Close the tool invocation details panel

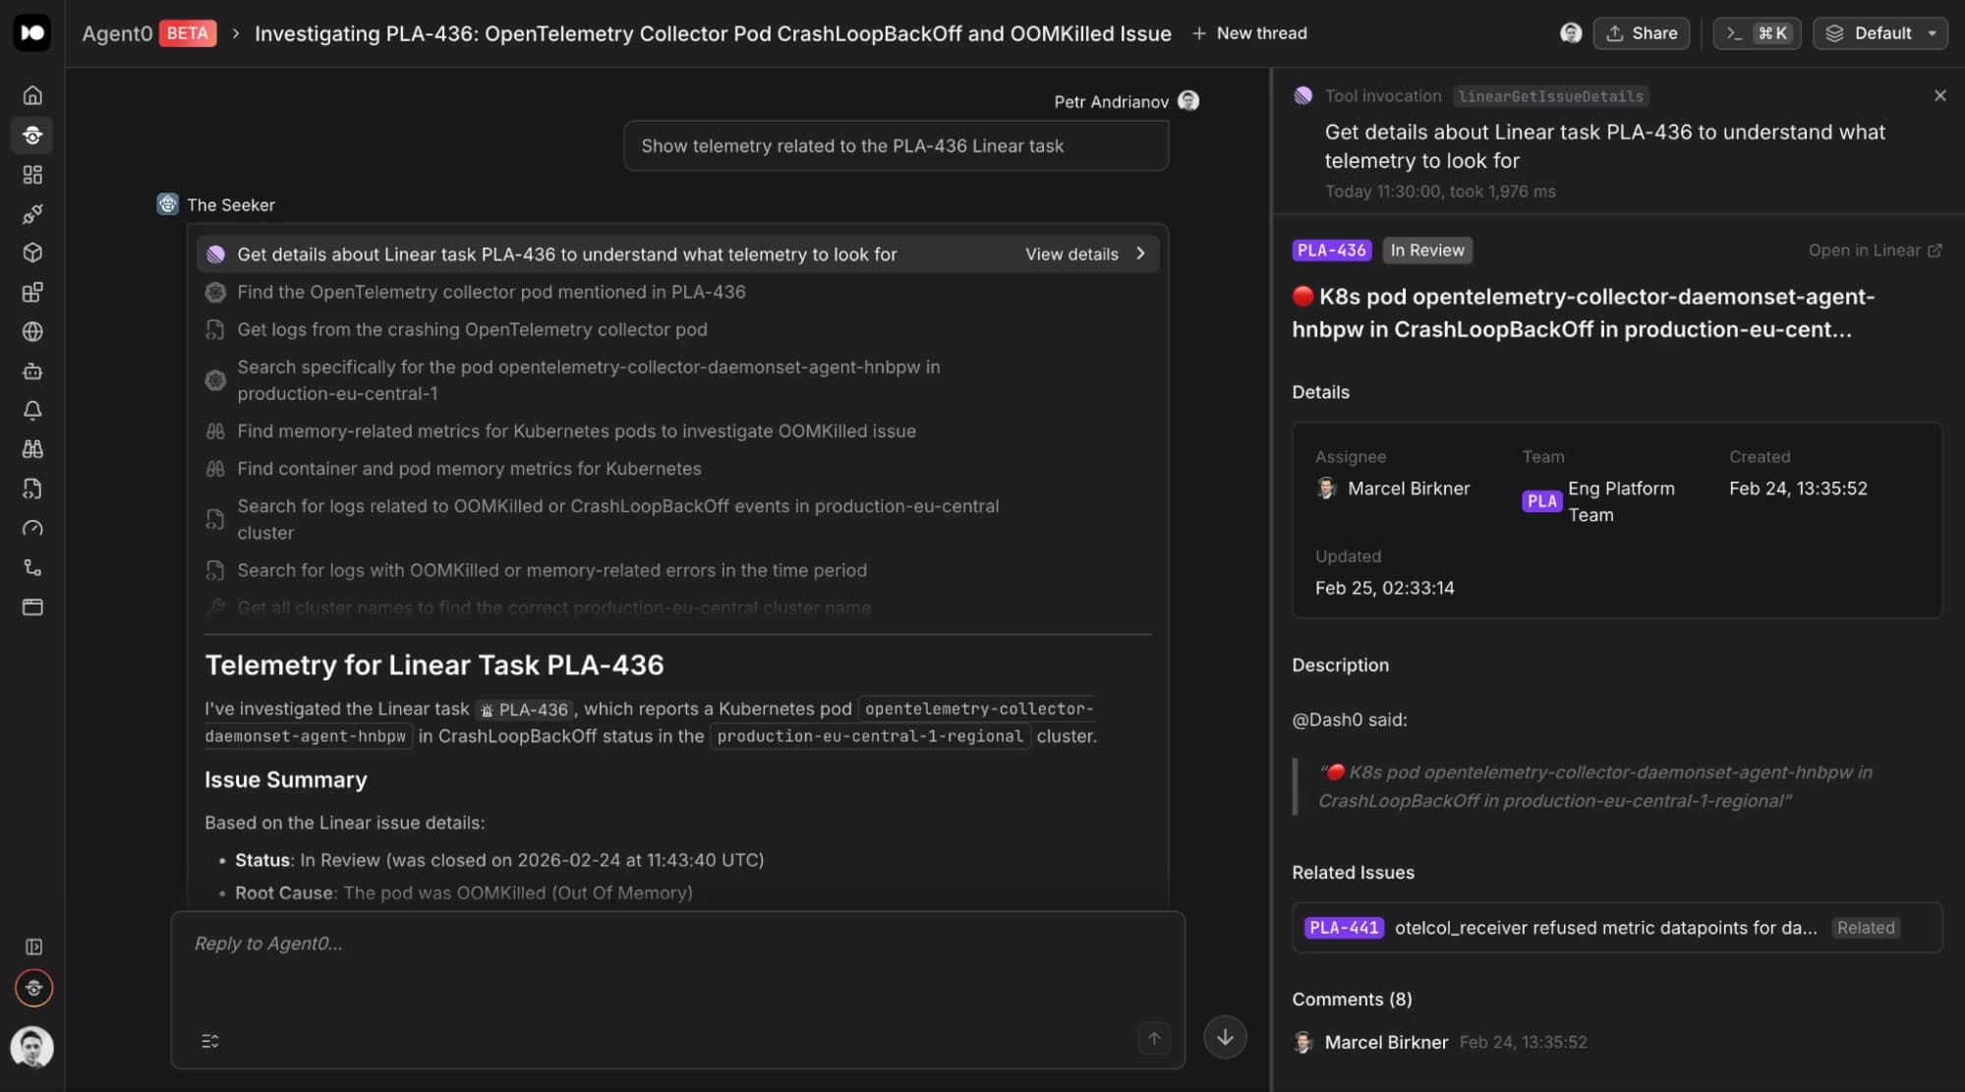pyautogui.click(x=1939, y=95)
